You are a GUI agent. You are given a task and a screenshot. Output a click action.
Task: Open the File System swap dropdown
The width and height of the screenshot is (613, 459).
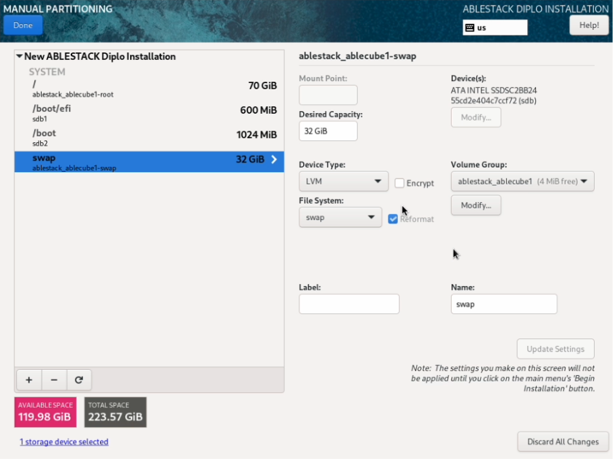click(x=340, y=217)
